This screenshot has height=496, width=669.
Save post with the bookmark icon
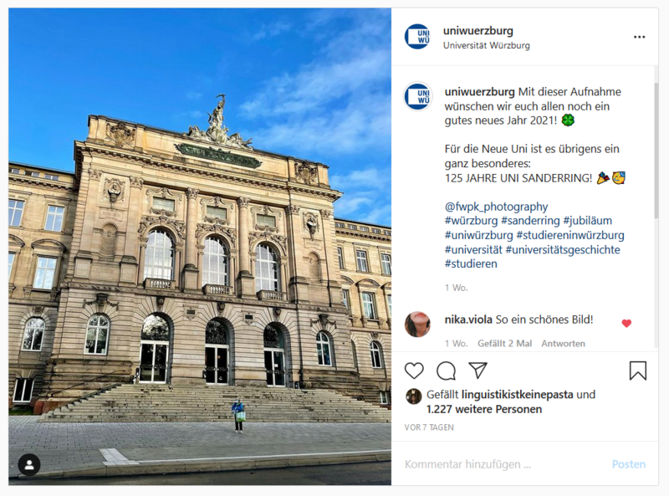(x=638, y=371)
